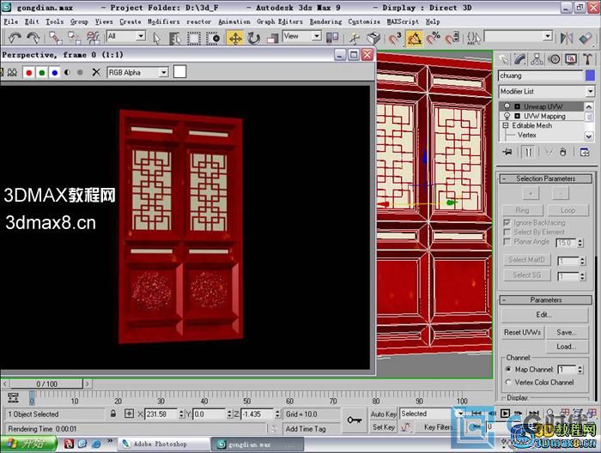Pin the modifier stack
601x453 pixels.
[507, 152]
